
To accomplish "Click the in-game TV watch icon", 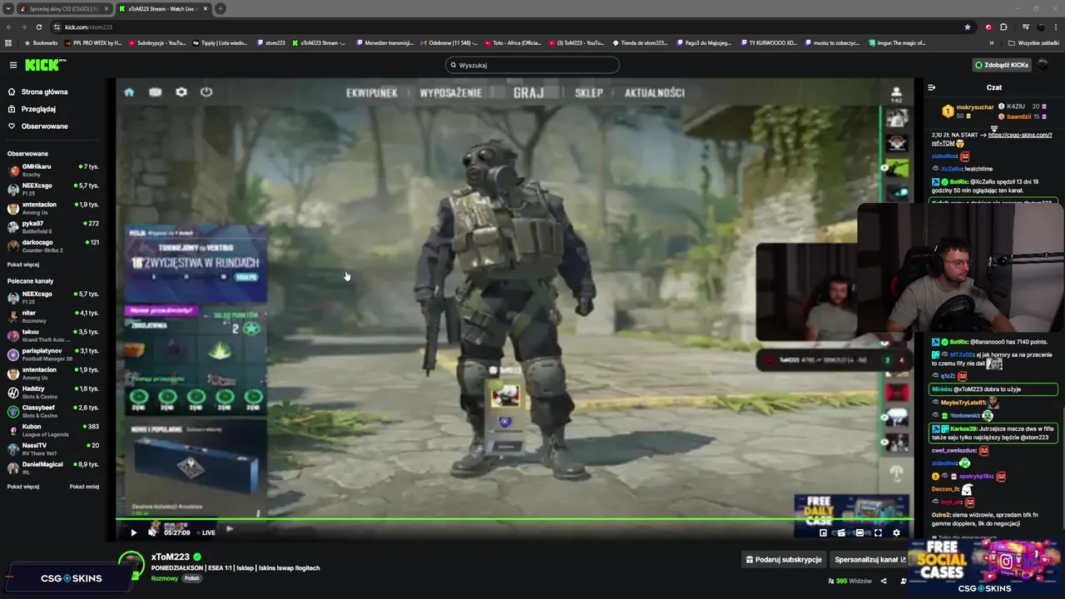I will [x=155, y=92].
